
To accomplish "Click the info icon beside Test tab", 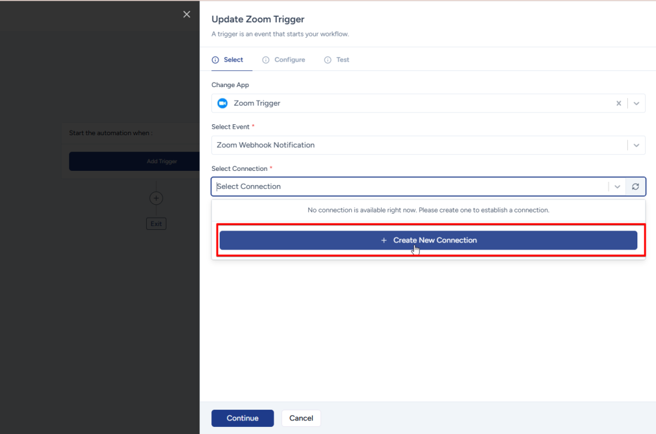I will pyautogui.click(x=327, y=60).
